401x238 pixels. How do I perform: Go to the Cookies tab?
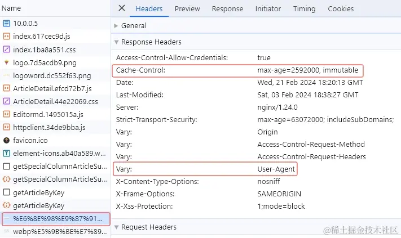341,9
